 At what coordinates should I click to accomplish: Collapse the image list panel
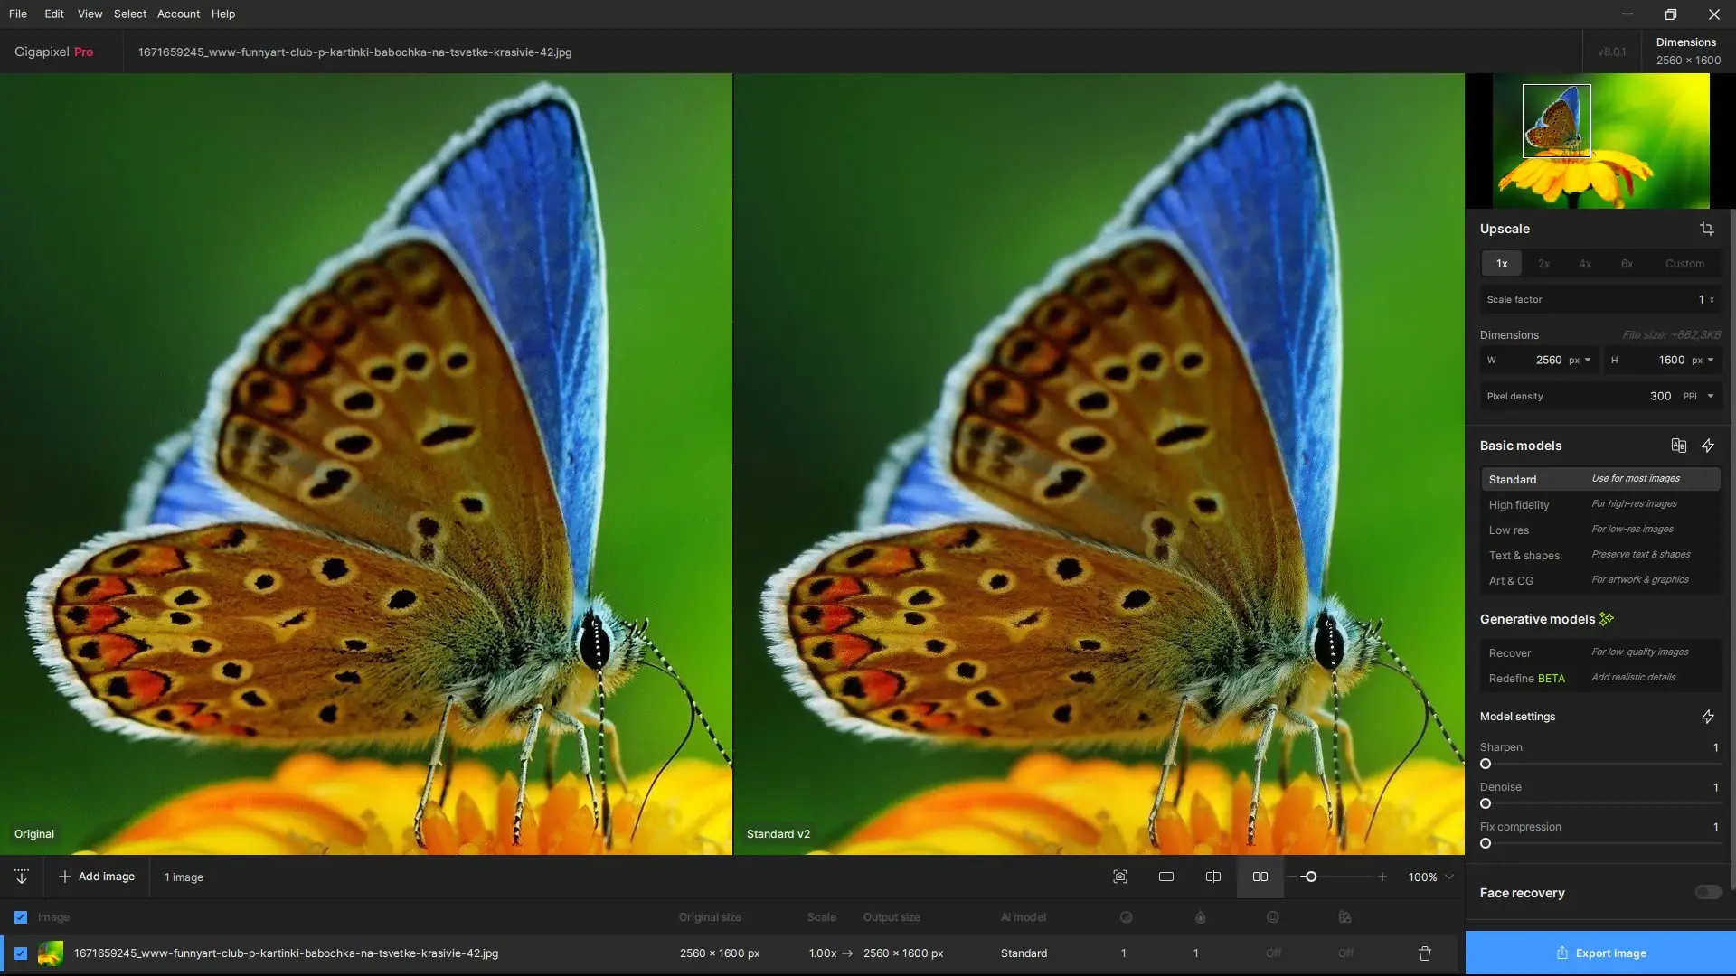click(22, 877)
